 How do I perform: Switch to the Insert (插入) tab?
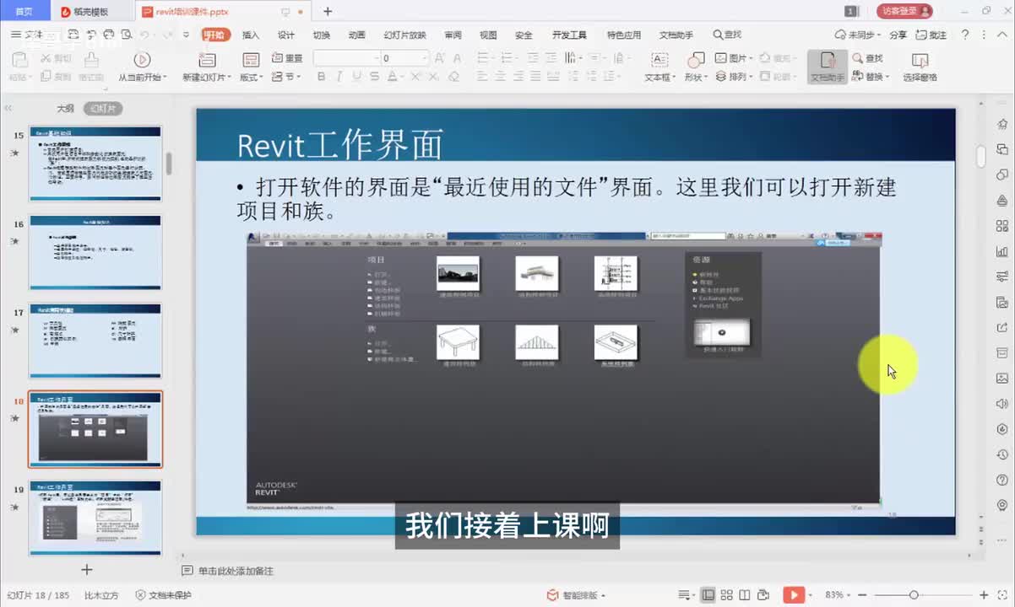click(x=251, y=35)
